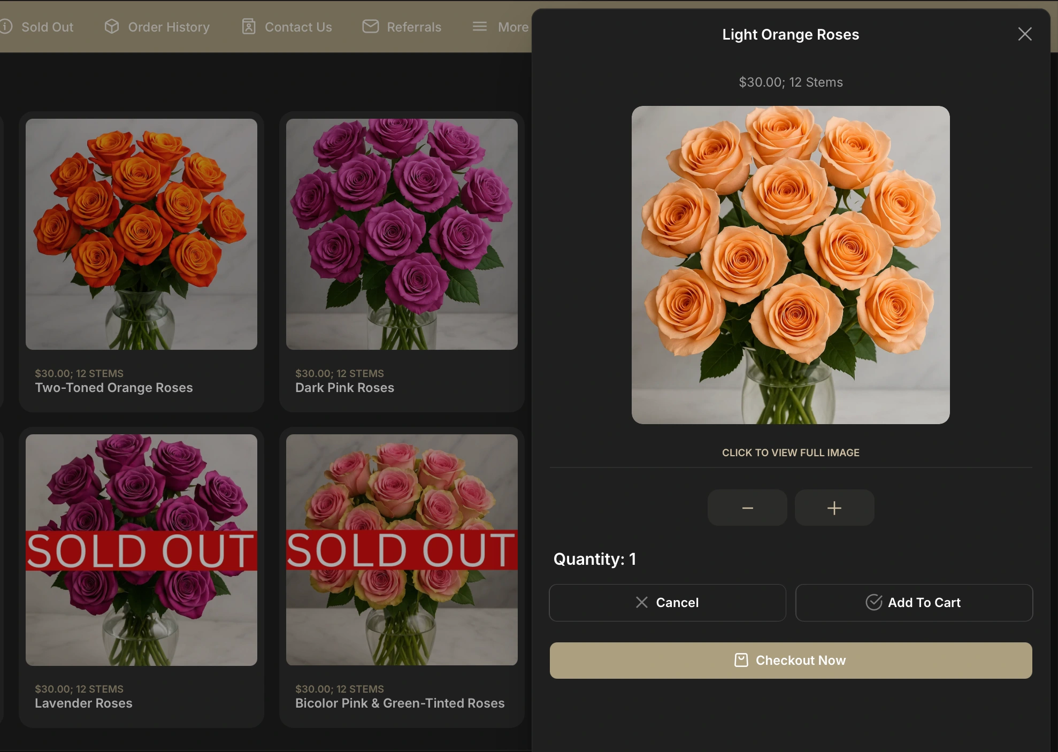
Task: Click the Referrals envelope icon
Action: click(x=370, y=27)
